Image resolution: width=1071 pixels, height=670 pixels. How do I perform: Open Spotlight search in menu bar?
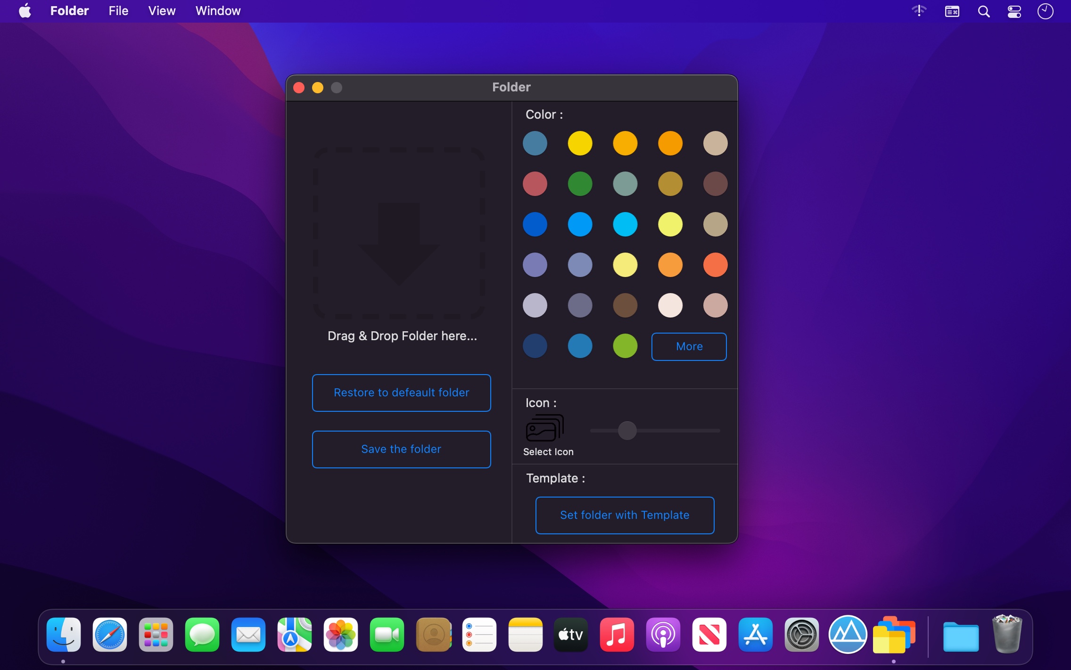pos(984,11)
